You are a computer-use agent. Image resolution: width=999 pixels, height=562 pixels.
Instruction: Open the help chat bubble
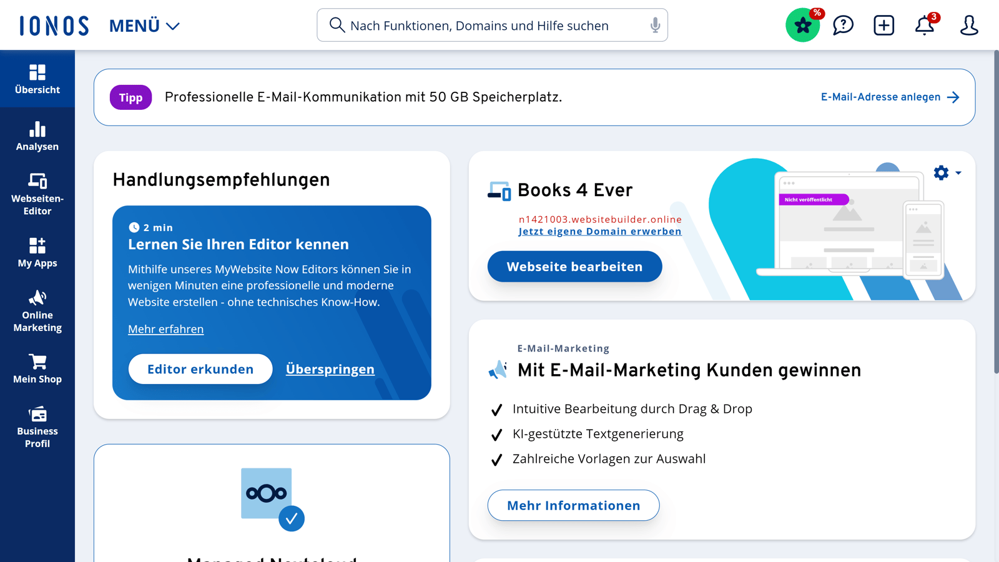[842, 25]
